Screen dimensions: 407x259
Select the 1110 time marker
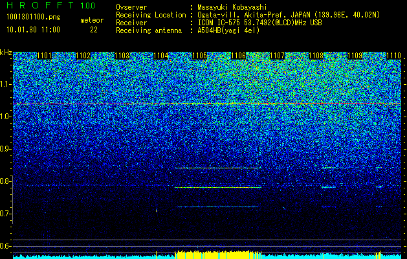pos(394,56)
